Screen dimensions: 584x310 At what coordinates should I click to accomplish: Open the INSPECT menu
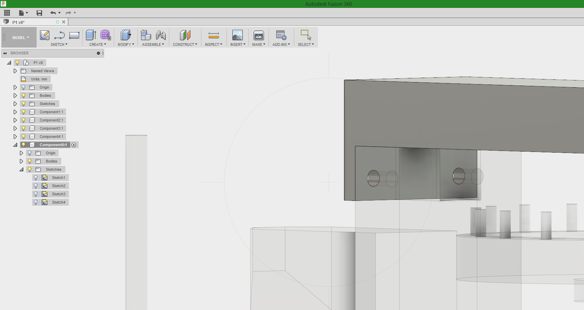tap(214, 44)
